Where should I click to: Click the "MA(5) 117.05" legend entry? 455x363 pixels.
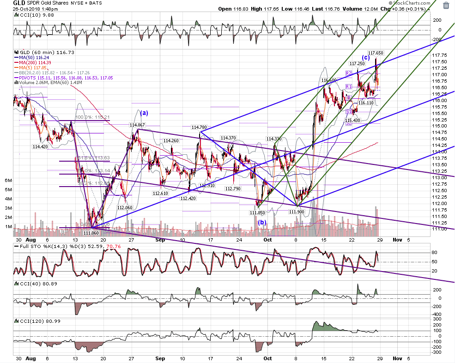32,67
